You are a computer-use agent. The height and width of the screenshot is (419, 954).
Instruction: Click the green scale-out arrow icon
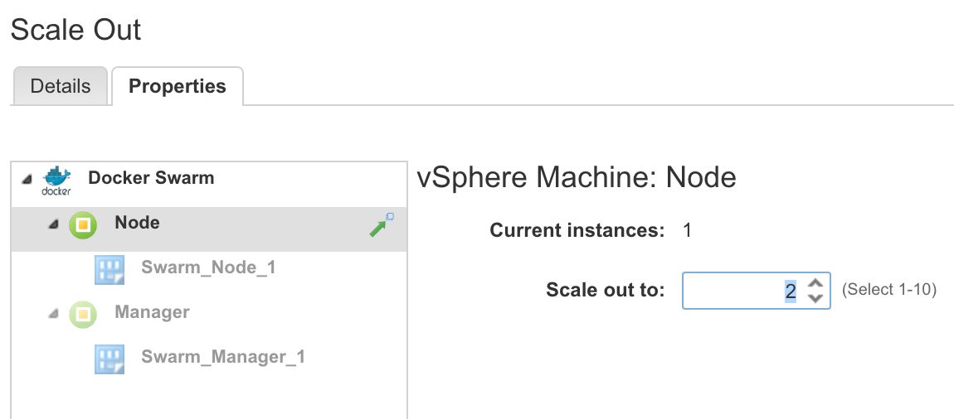pyautogui.click(x=382, y=224)
